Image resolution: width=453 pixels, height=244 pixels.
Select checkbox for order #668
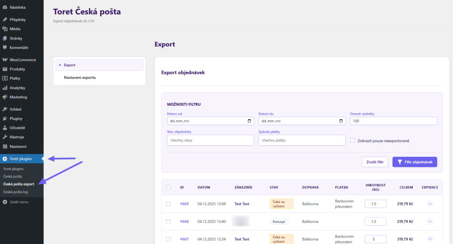(168, 221)
